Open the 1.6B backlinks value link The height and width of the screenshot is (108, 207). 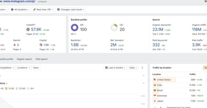(75, 45)
